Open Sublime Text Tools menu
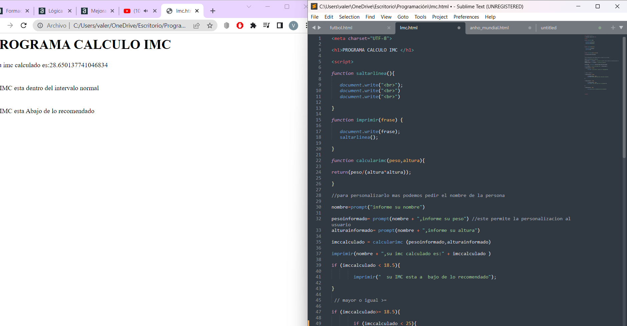Viewport: 627px width, 326px height. coord(420,17)
